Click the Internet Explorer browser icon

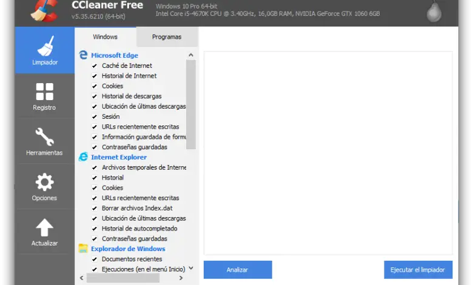tap(83, 157)
